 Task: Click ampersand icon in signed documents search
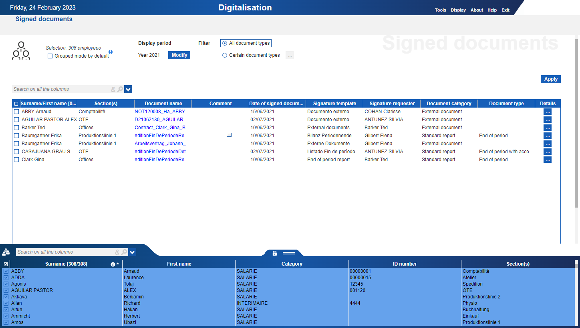[113, 89]
